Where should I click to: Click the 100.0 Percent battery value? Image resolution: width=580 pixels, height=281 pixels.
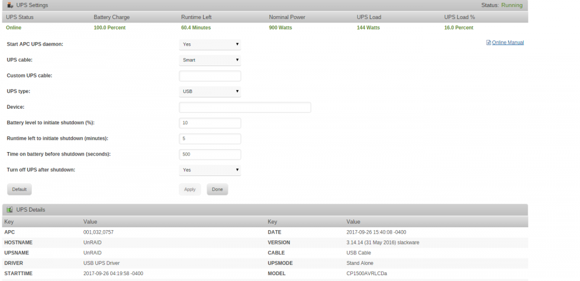(110, 28)
